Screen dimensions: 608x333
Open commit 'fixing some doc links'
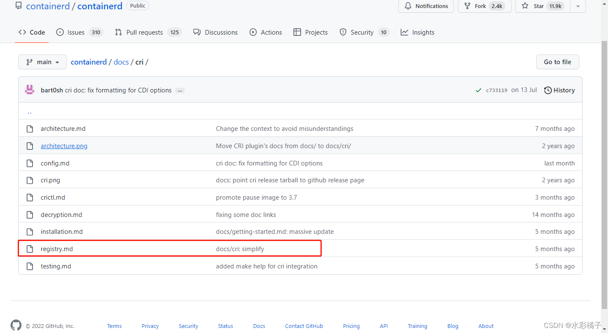(x=246, y=215)
